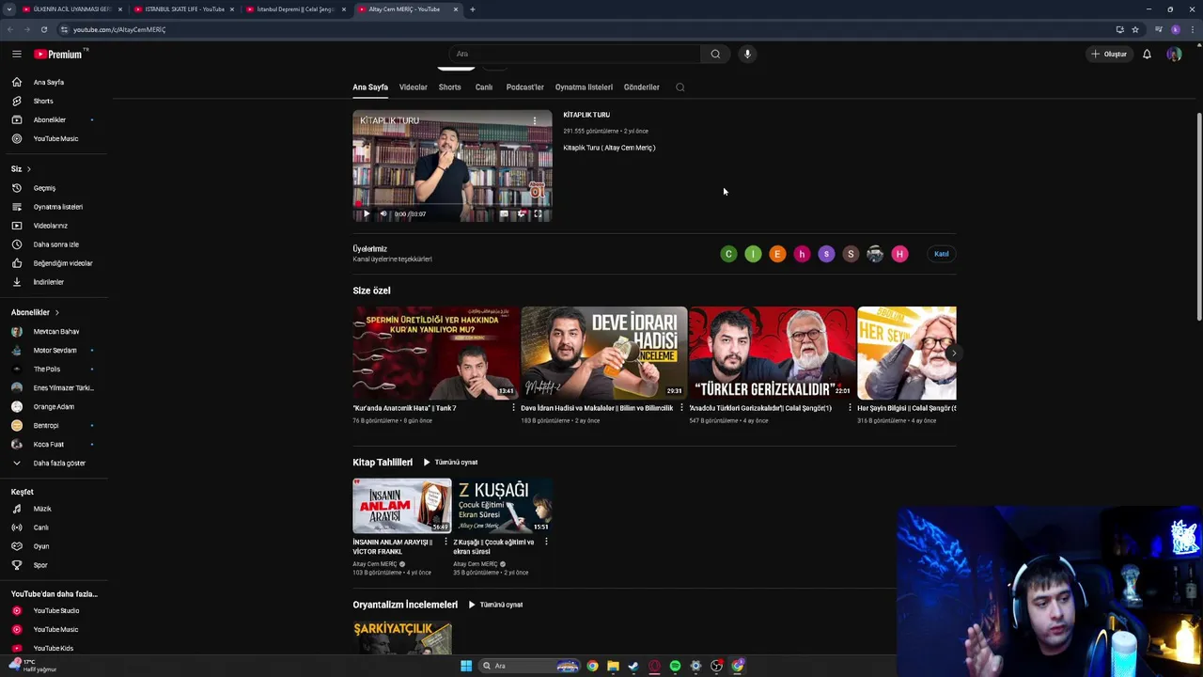This screenshot has width=1203, height=677.
Task: Open three-dot menu on featured video thumbnail
Action: (535, 120)
